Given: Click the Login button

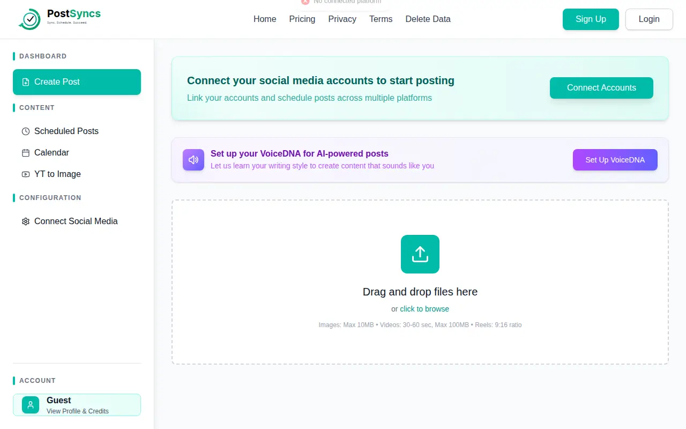Looking at the screenshot, I should 649,19.
